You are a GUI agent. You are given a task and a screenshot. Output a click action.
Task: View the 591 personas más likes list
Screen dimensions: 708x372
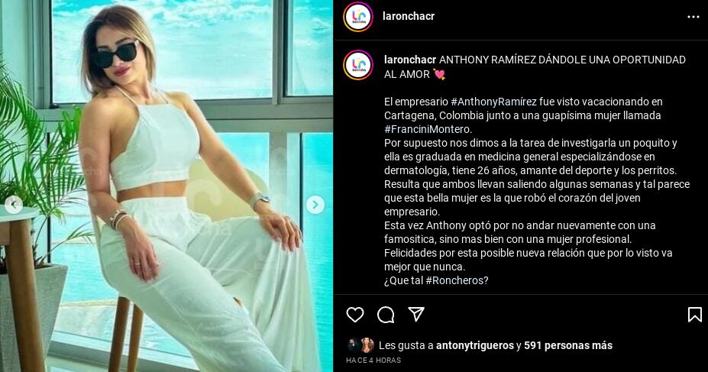point(568,346)
